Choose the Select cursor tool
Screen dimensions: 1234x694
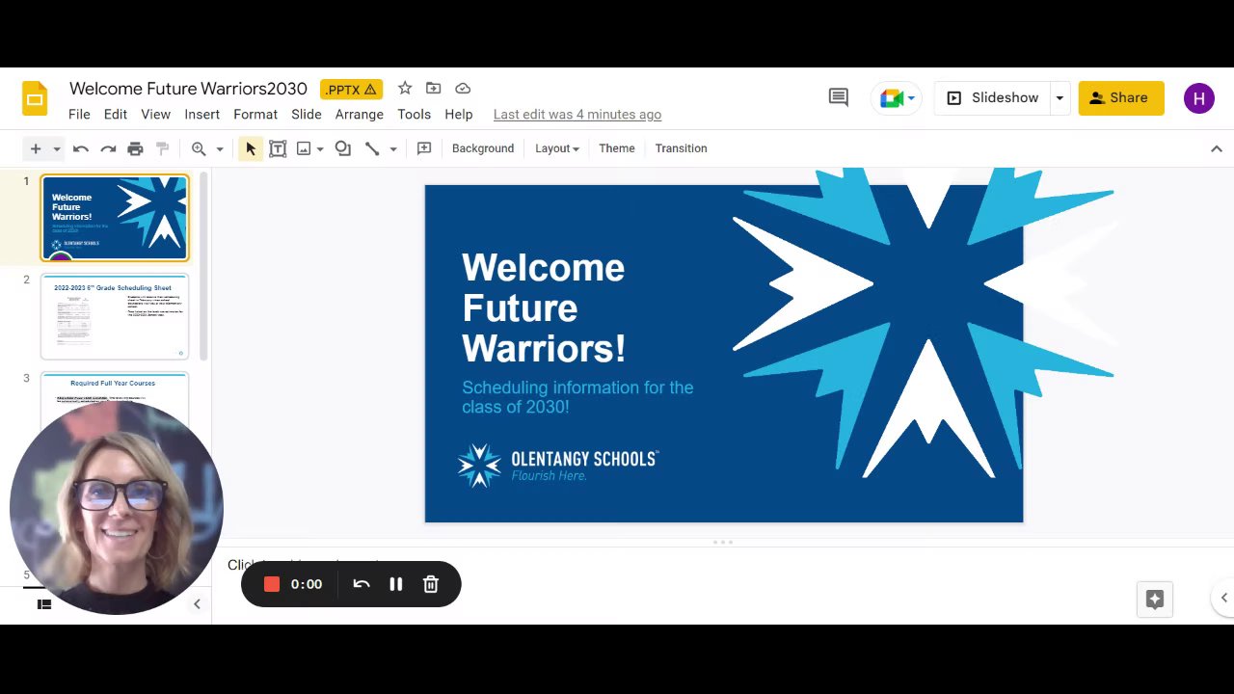point(251,148)
